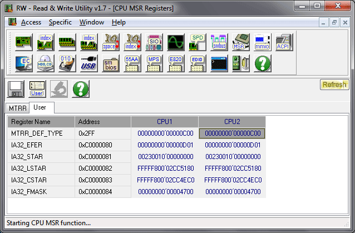
Task: Open the clock generator waveform icon
Action: pos(176,42)
